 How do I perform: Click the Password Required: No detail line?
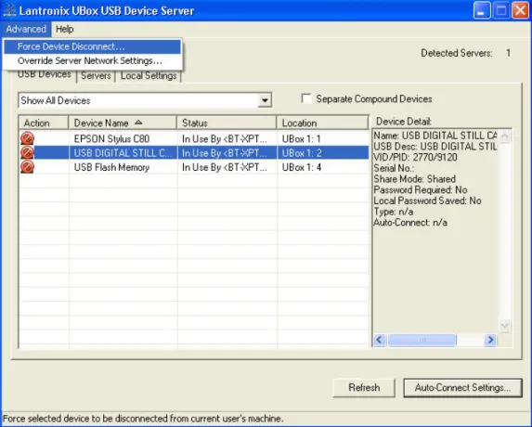coord(421,189)
